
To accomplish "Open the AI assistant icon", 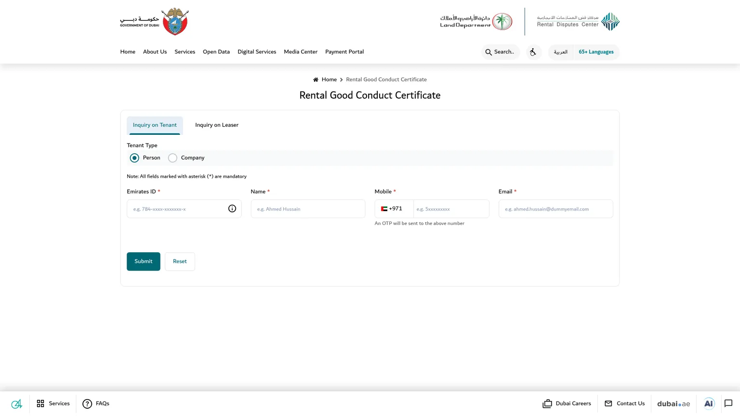I will coord(708,403).
